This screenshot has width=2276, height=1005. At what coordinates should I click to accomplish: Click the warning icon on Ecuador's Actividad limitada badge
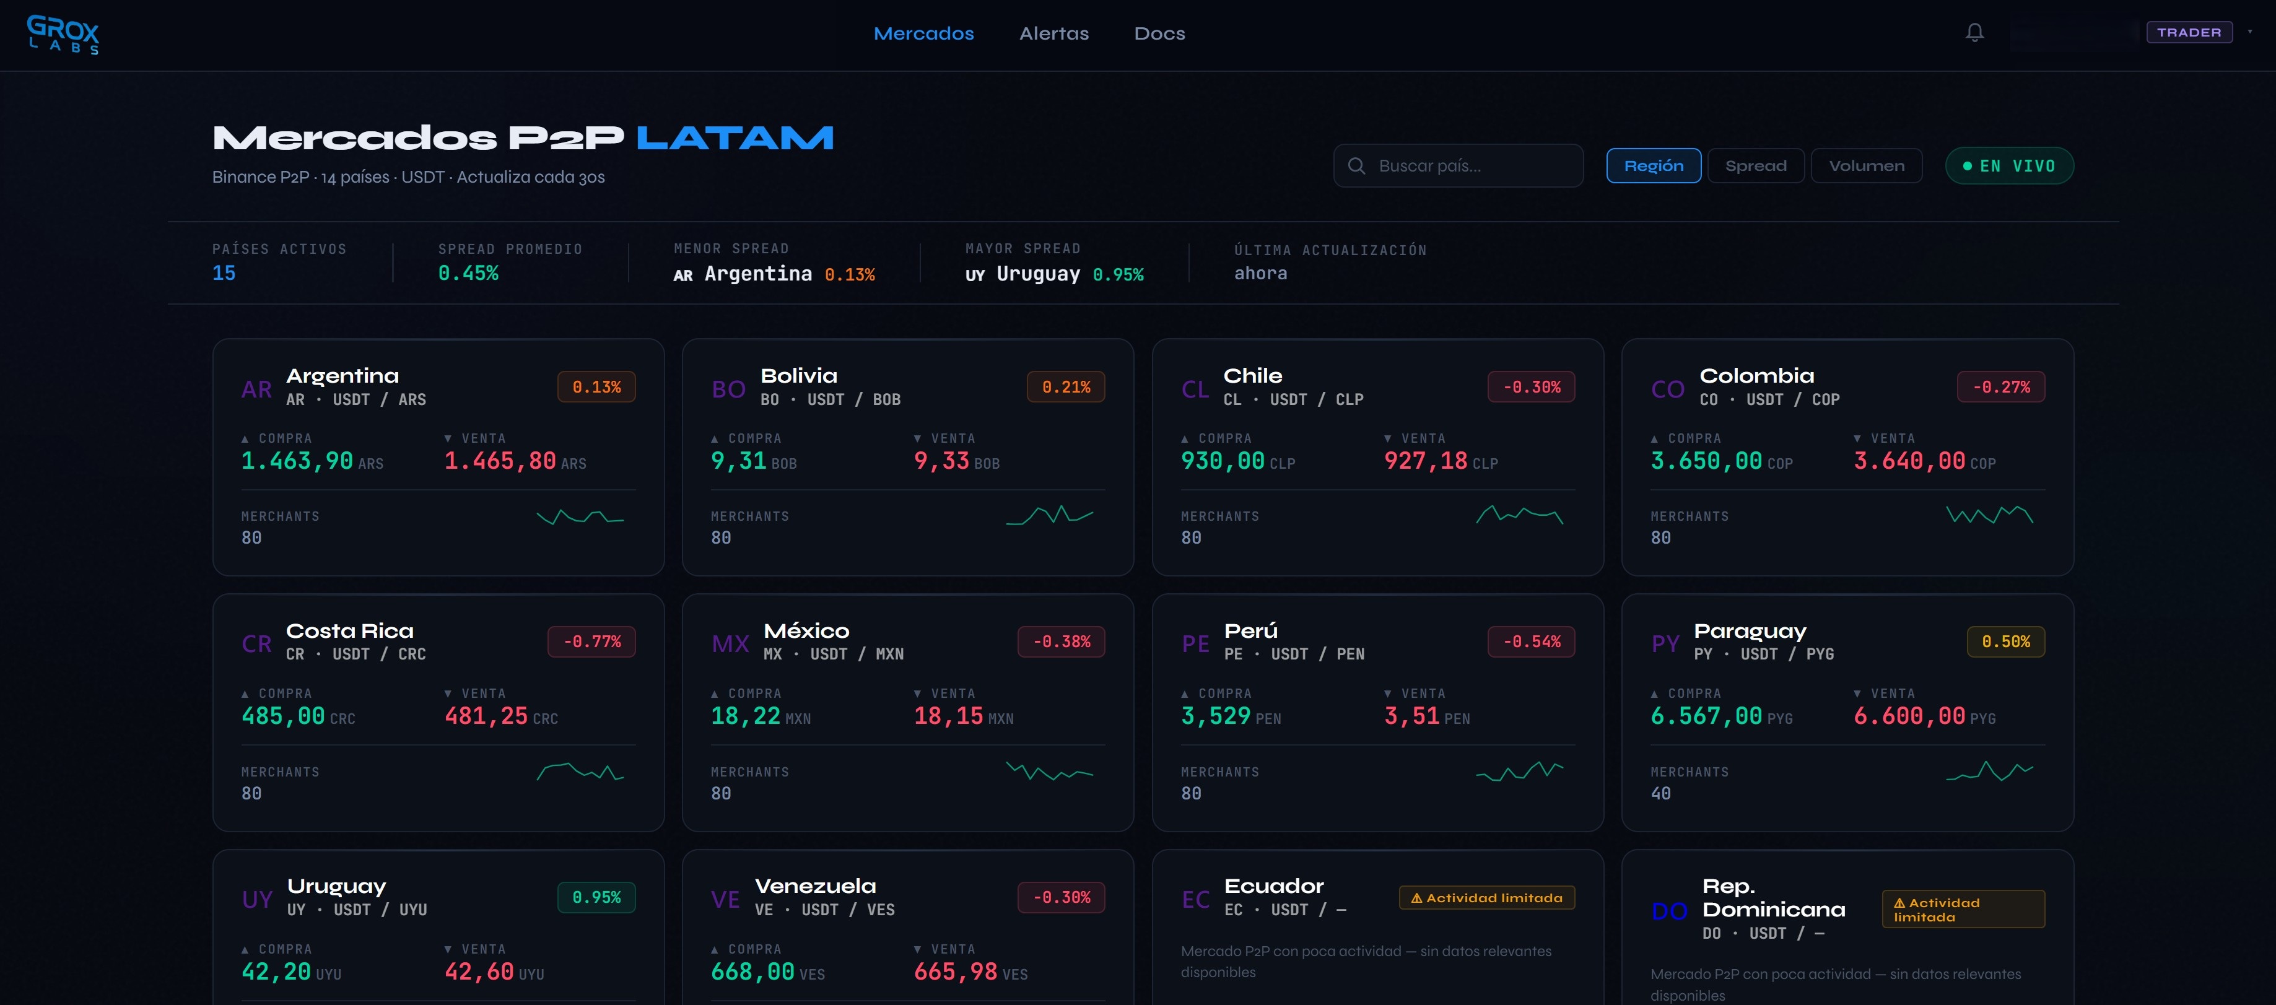click(x=1417, y=897)
